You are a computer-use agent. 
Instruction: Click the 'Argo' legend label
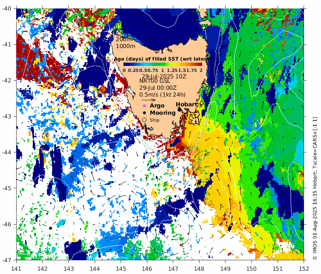pyautogui.click(x=157, y=105)
